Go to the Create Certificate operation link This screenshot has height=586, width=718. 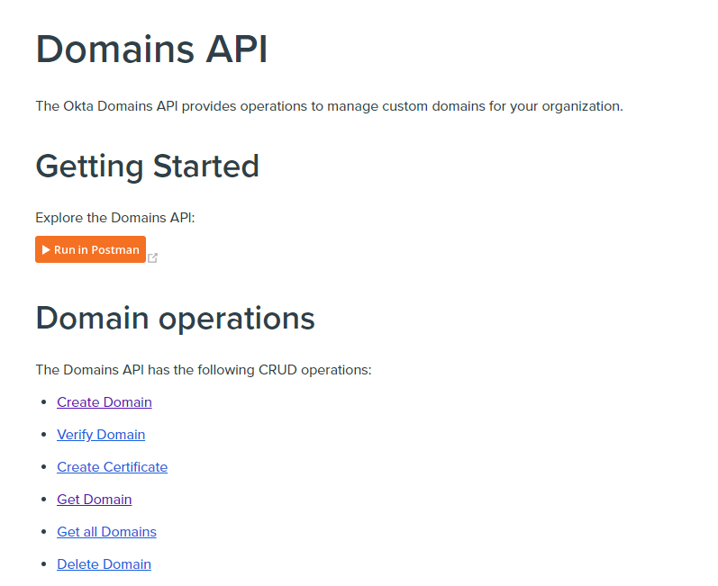coord(112,467)
